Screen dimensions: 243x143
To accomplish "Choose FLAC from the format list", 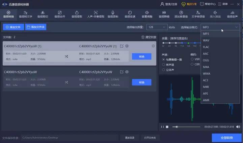I will [220, 47].
